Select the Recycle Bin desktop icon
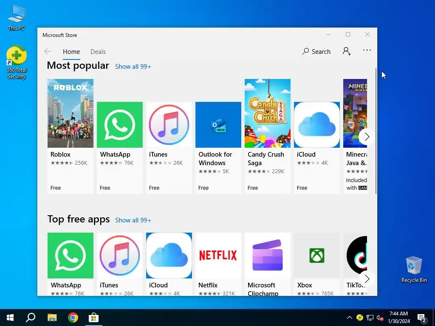Image resolution: width=435 pixels, height=326 pixels. click(414, 270)
